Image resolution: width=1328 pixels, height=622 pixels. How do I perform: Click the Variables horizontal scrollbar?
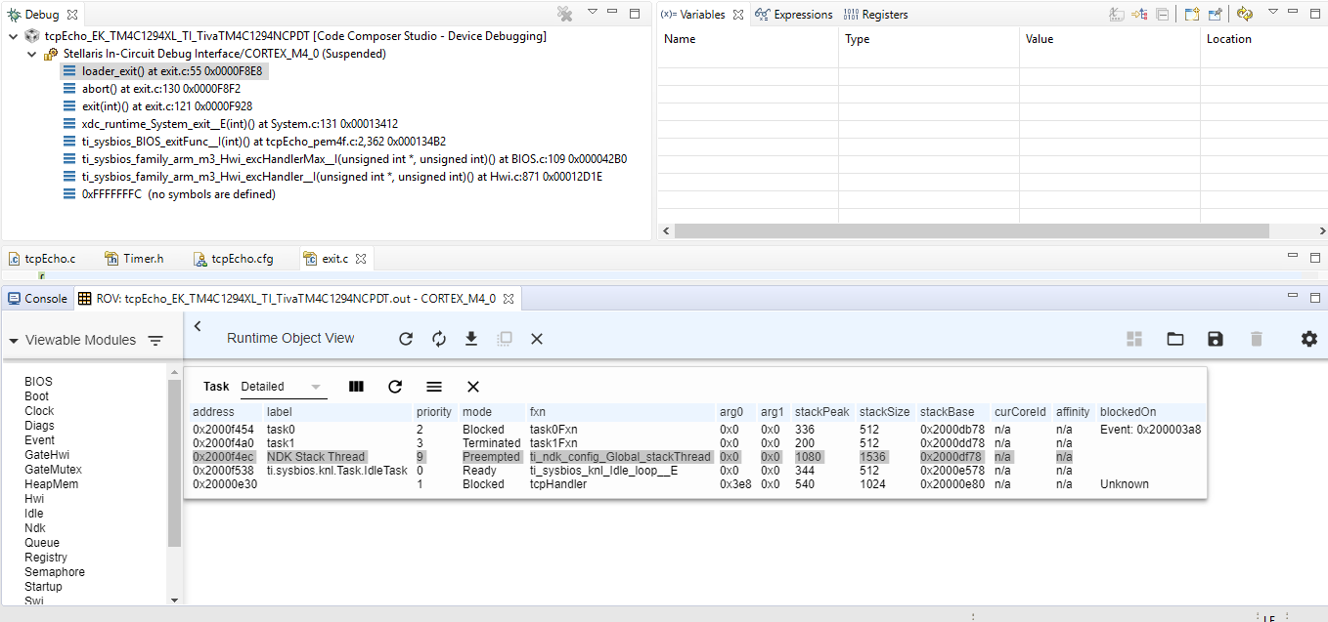(971, 230)
